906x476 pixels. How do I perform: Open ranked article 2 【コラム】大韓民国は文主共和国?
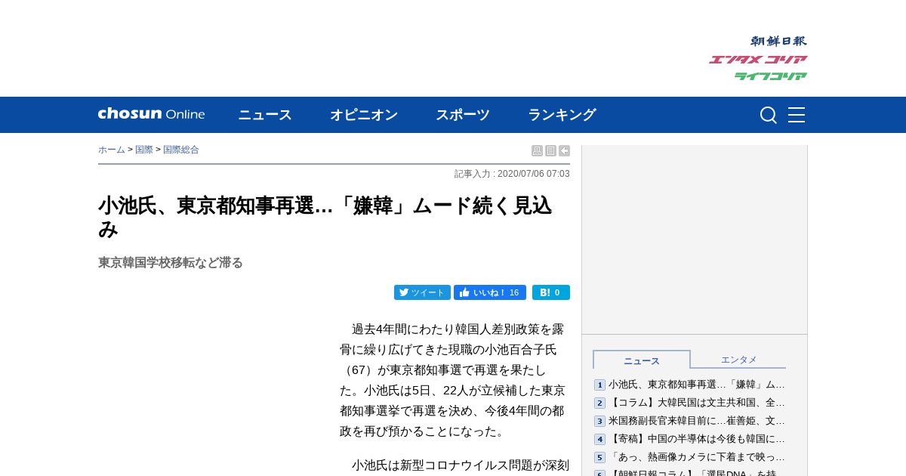[x=697, y=403]
